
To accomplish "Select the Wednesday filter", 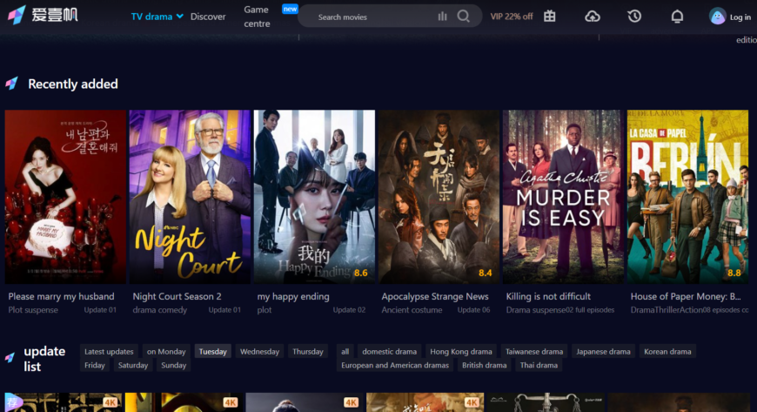I will [x=259, y=352].
